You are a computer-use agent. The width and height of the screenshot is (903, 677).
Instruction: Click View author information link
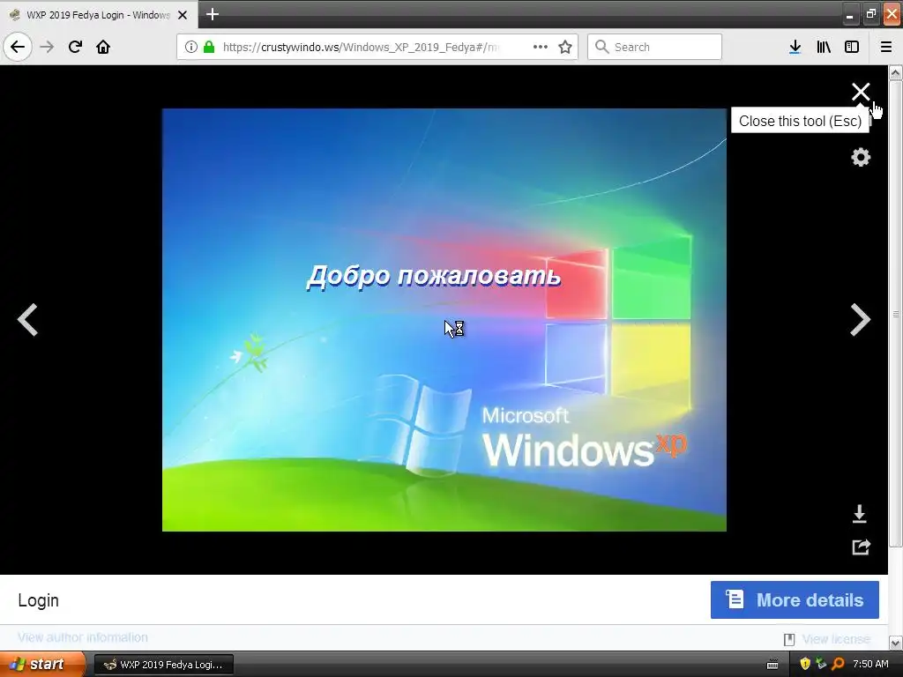coord(82,637)
